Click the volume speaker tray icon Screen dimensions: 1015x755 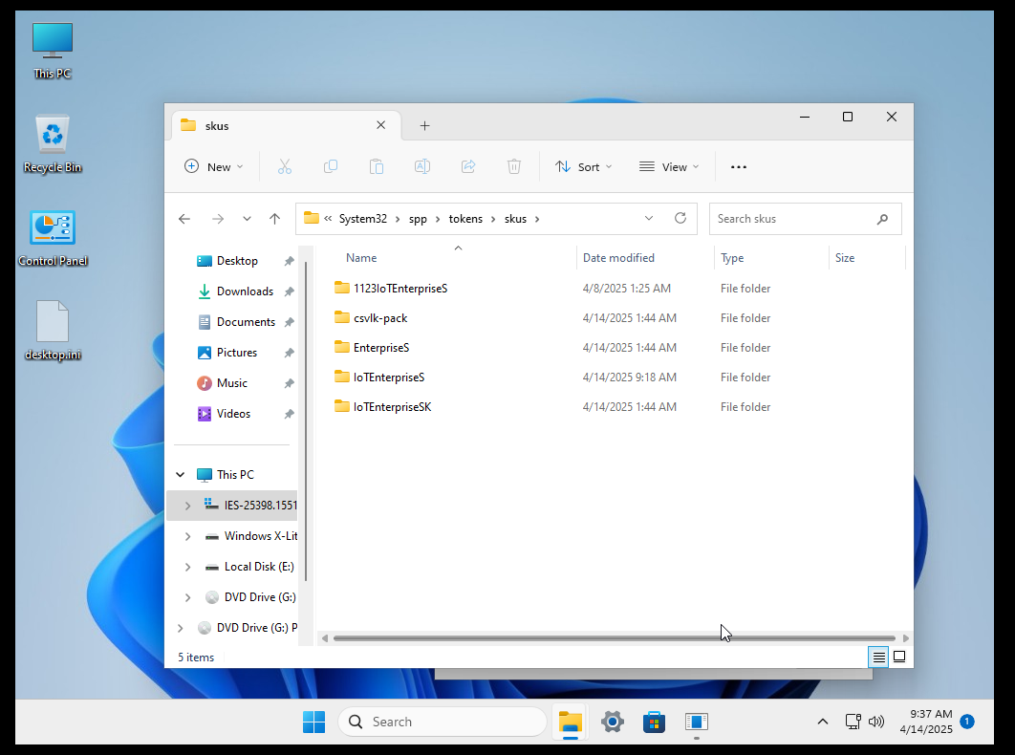(875, 722)
